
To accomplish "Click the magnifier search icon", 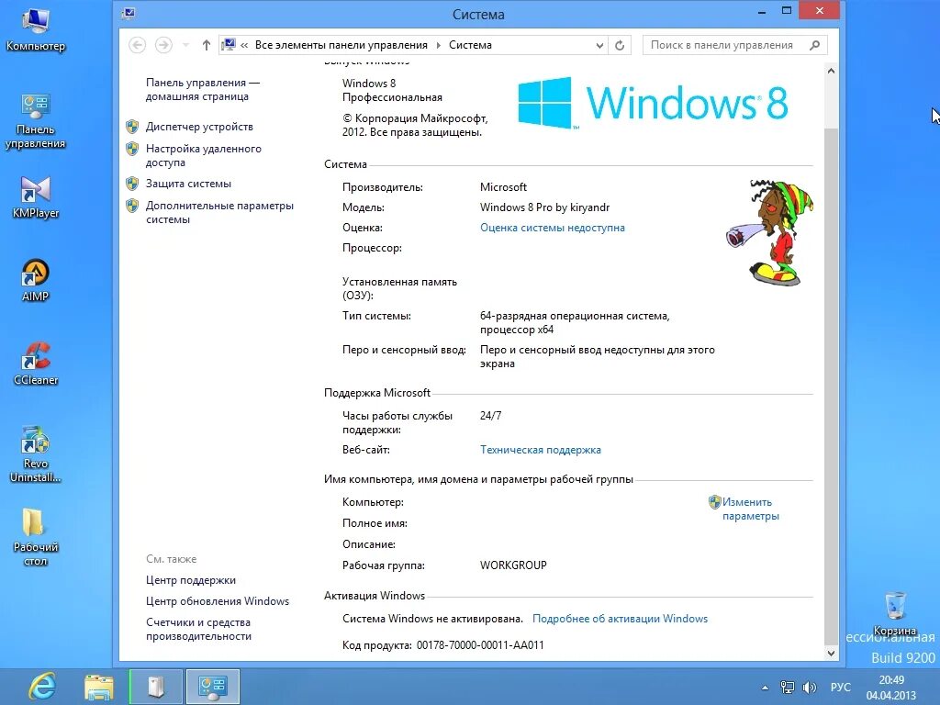I will 815,45.
